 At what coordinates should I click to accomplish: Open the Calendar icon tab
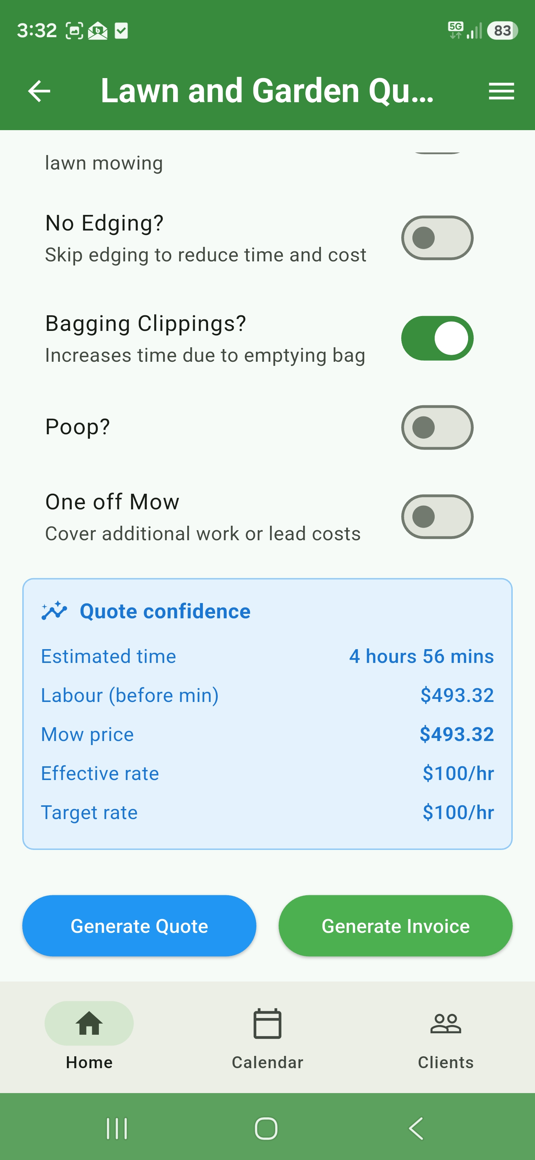click(267, 1023)
